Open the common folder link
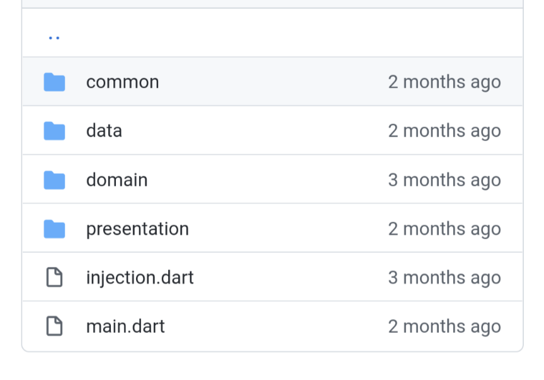Viewport: 544px width, 380px height. (x=122, y=82)
